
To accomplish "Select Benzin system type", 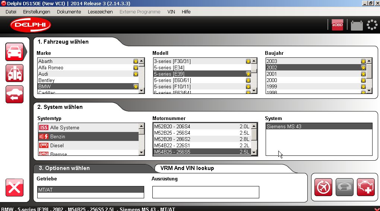I will pyautogui.click(x=88, y=136).
